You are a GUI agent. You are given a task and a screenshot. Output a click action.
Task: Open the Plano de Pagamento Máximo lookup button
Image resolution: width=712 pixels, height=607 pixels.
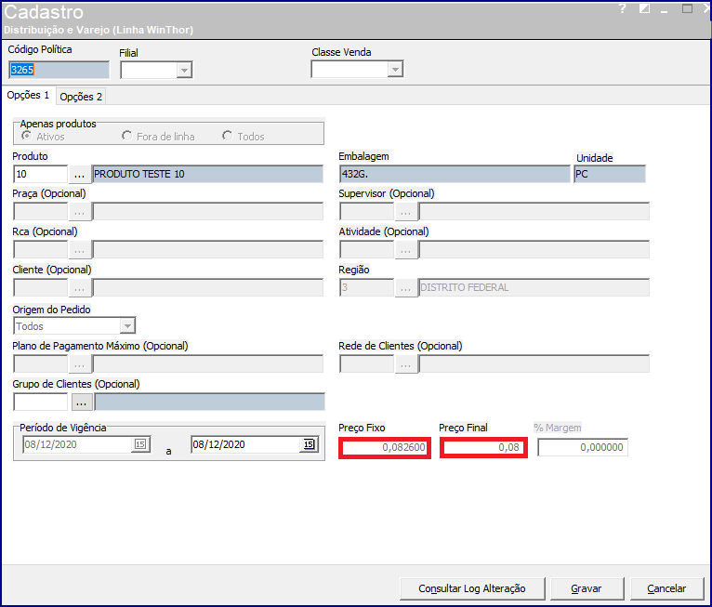click(x=79, y=364)
